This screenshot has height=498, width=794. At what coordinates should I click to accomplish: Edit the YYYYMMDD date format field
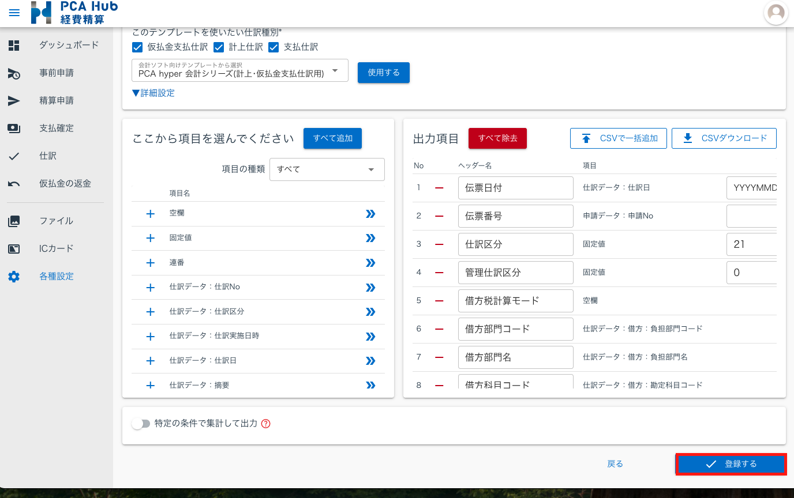pos(751,188)
